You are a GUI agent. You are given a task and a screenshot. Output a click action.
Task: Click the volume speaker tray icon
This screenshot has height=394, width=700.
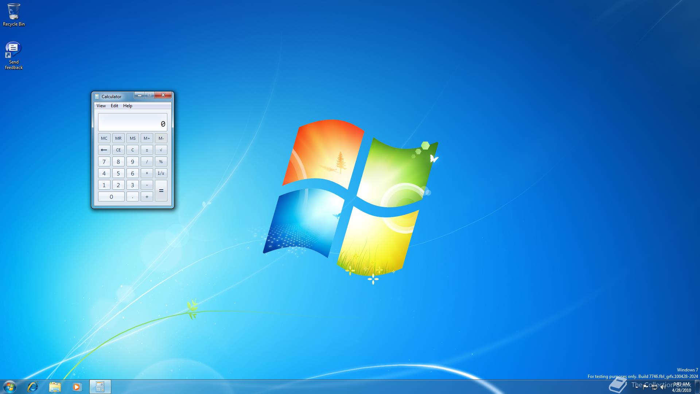coord(663,387)
